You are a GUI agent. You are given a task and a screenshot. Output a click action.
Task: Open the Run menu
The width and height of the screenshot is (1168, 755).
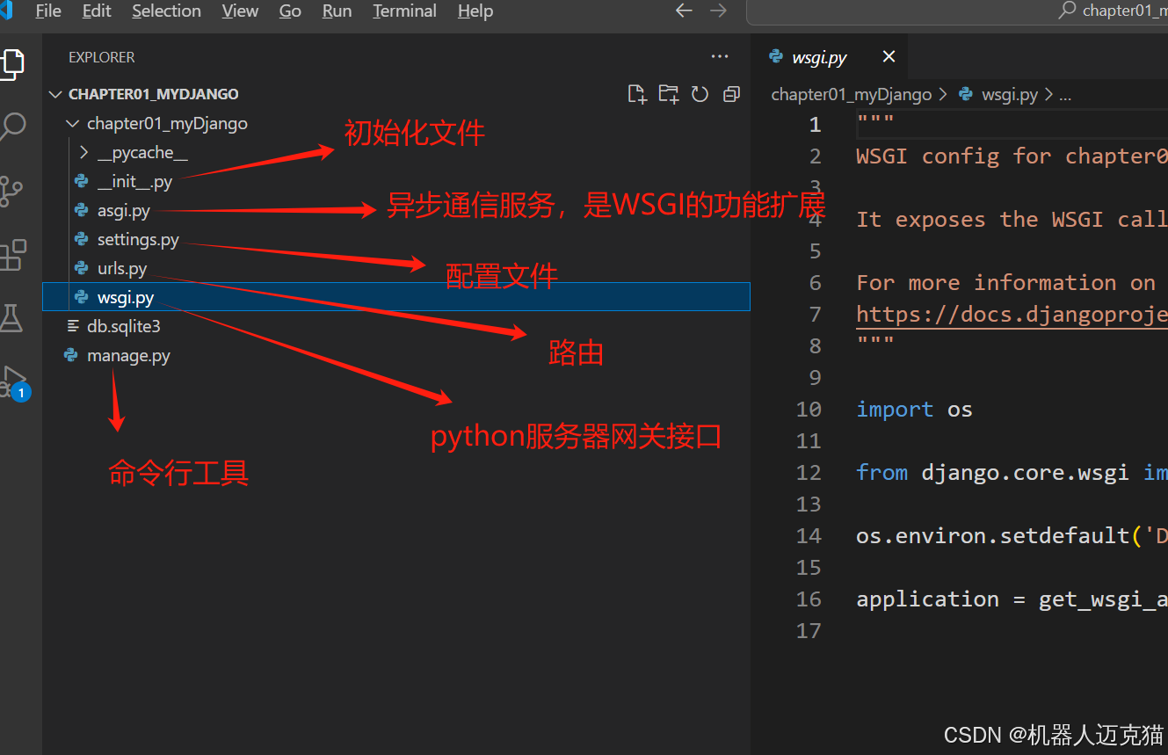[337, 11]
